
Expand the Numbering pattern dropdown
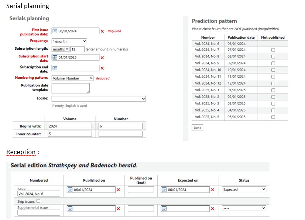tap(72, 78)
